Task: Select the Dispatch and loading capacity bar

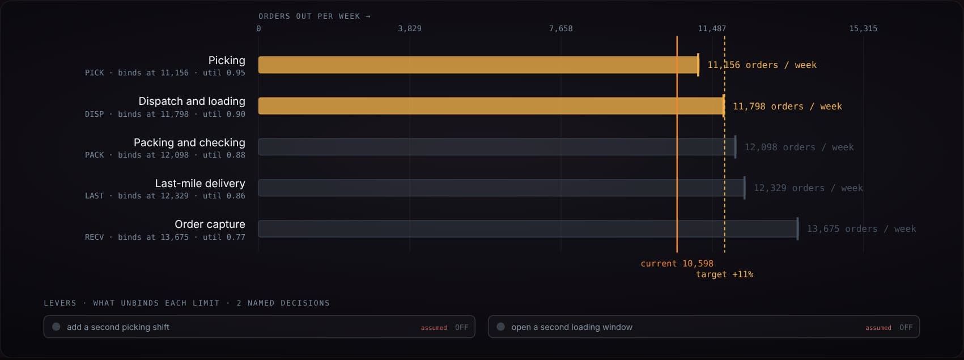Action: tap(491, 105)
